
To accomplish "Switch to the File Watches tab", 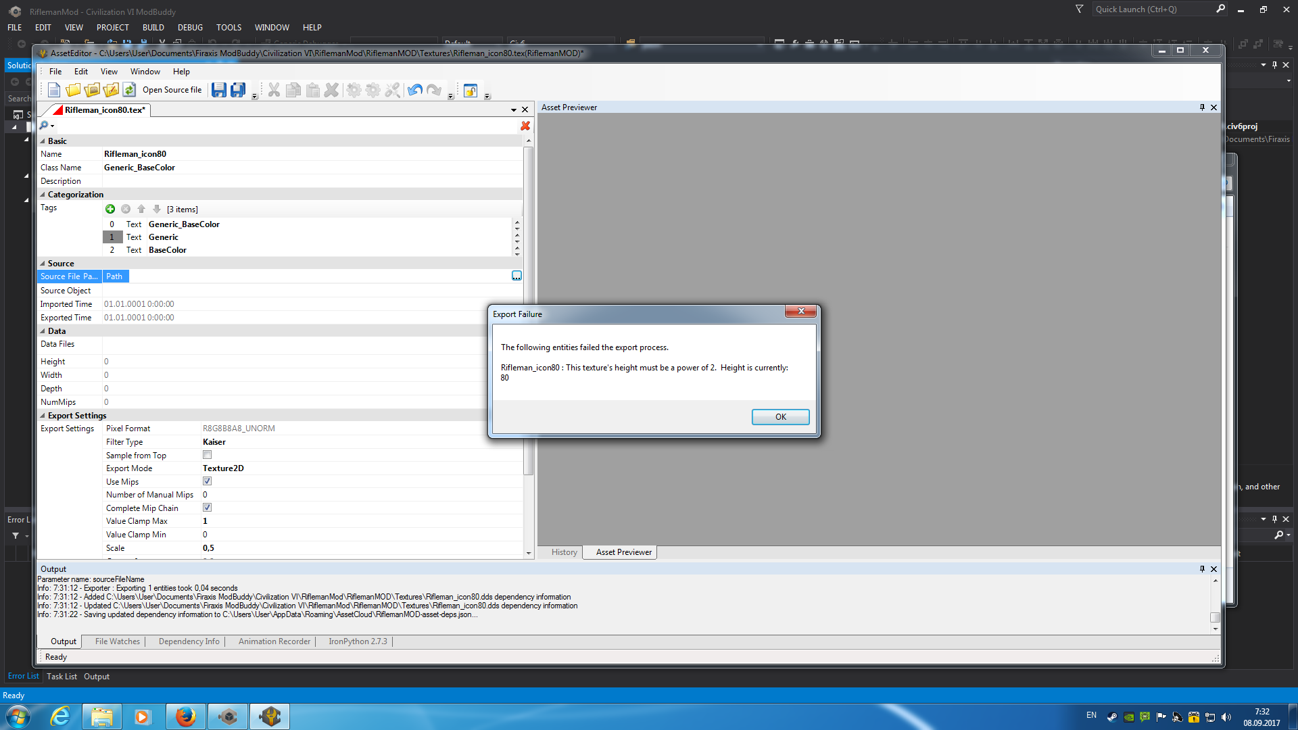I will point(118,641).
